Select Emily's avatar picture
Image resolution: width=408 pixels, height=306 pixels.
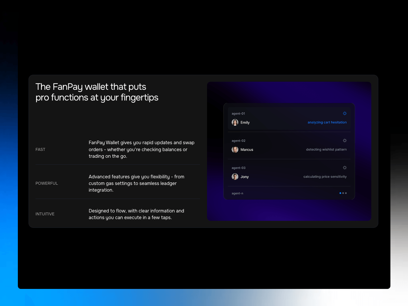(x=235, y=122)
